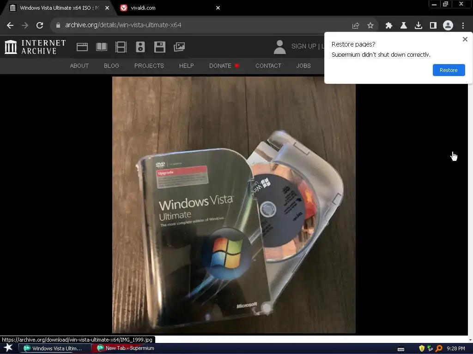Share this page via share icon
The height and width of the screenshot is (354, 473).
pos(356,26)
